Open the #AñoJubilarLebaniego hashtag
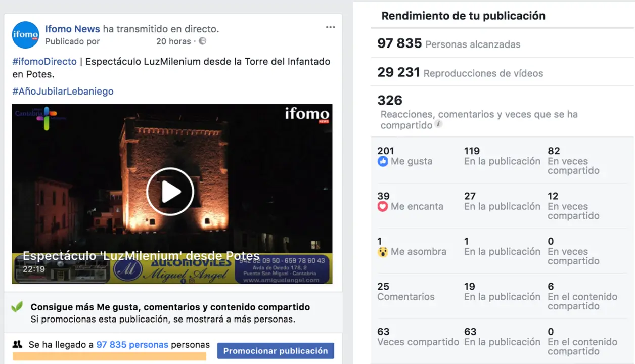 coord(63,92)
